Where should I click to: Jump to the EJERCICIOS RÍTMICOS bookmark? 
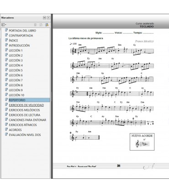[23, 125]
